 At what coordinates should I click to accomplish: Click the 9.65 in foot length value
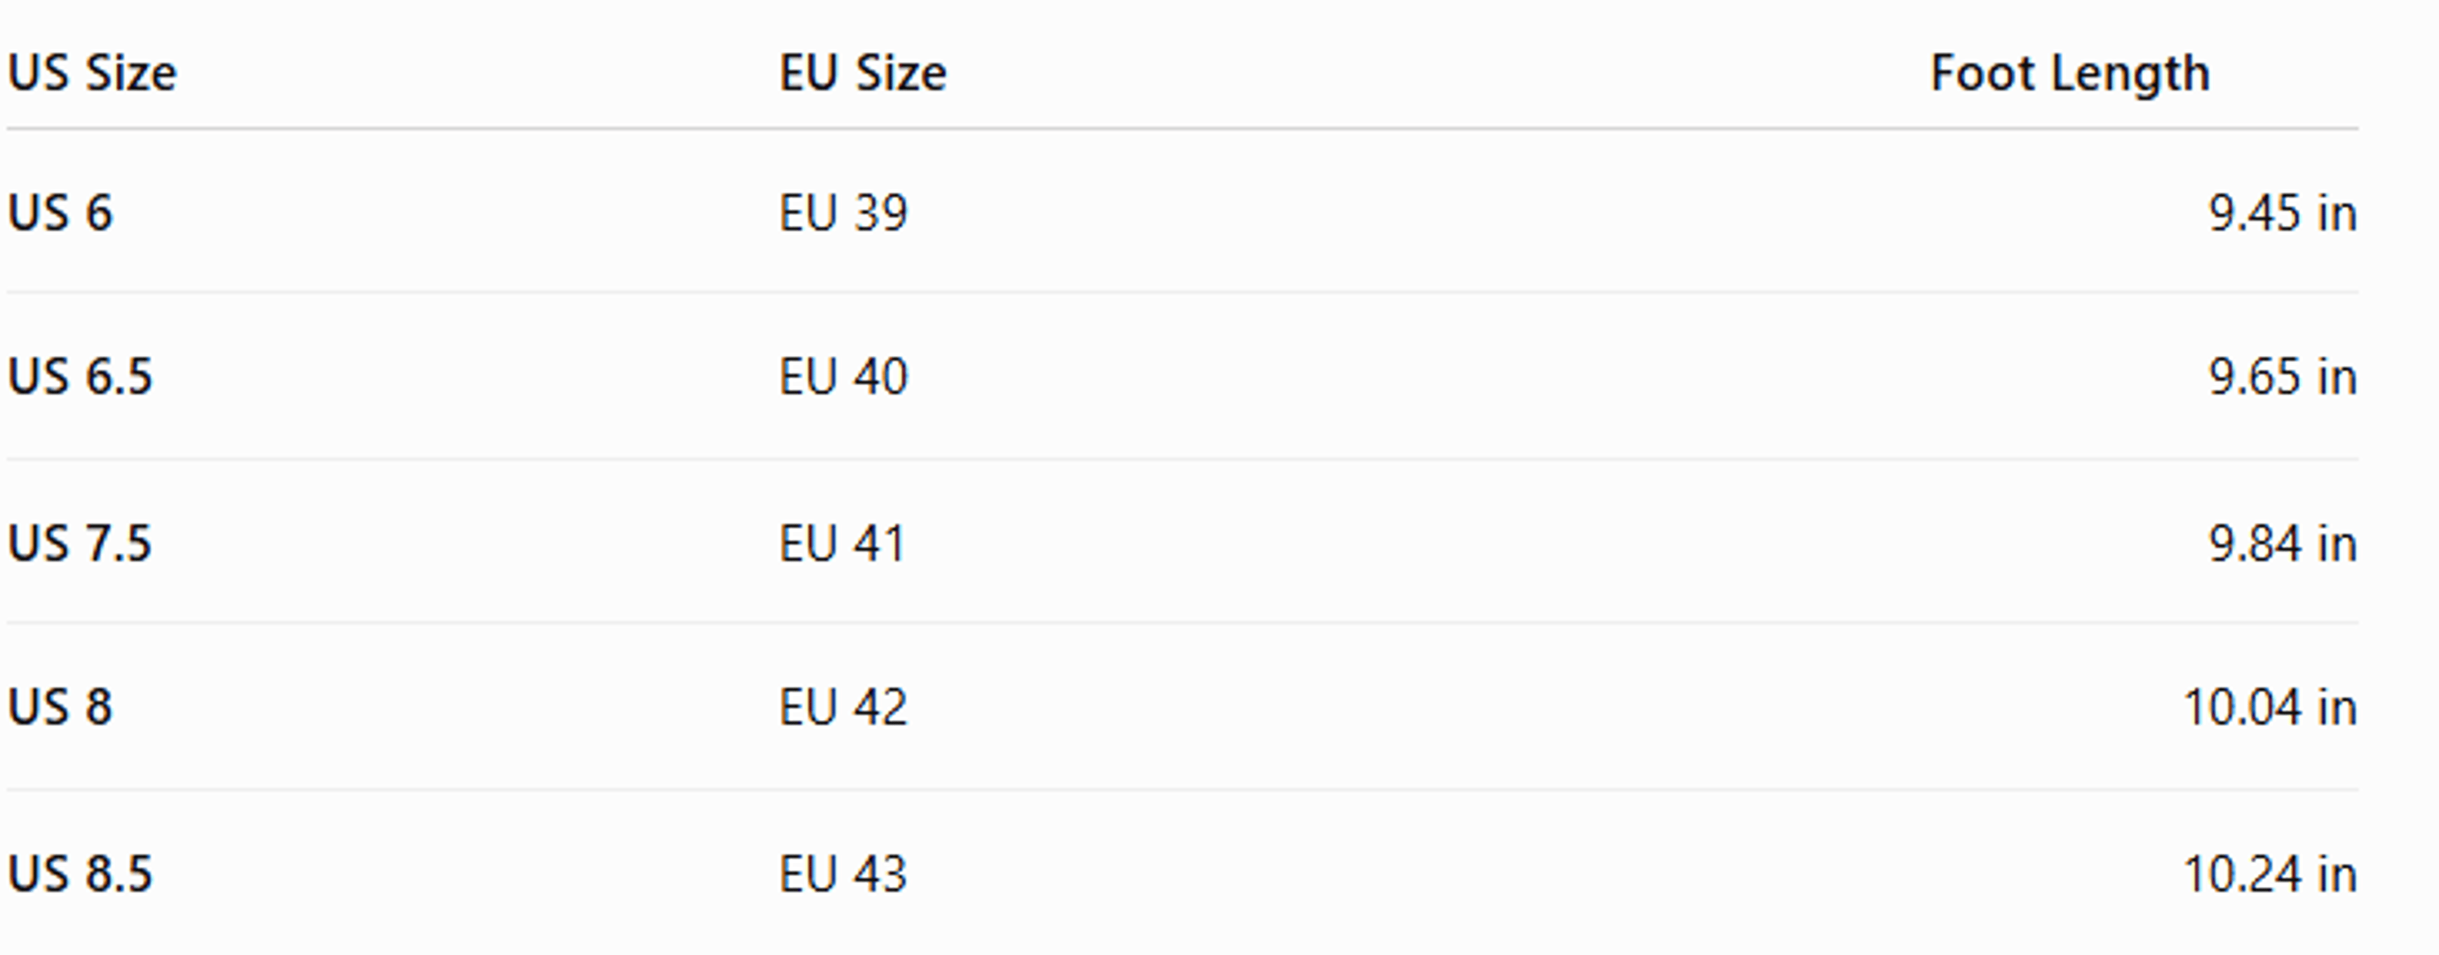coord(2283,376)
